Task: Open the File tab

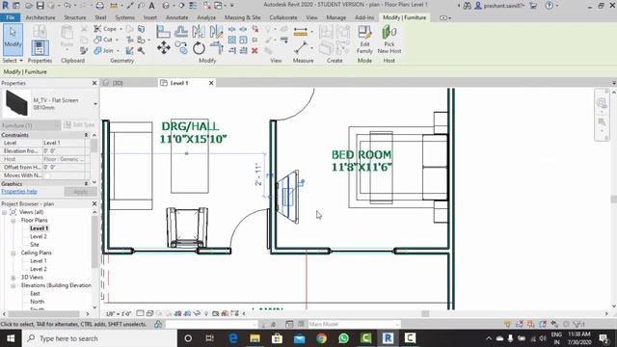Action: click(x=11, y=17)
